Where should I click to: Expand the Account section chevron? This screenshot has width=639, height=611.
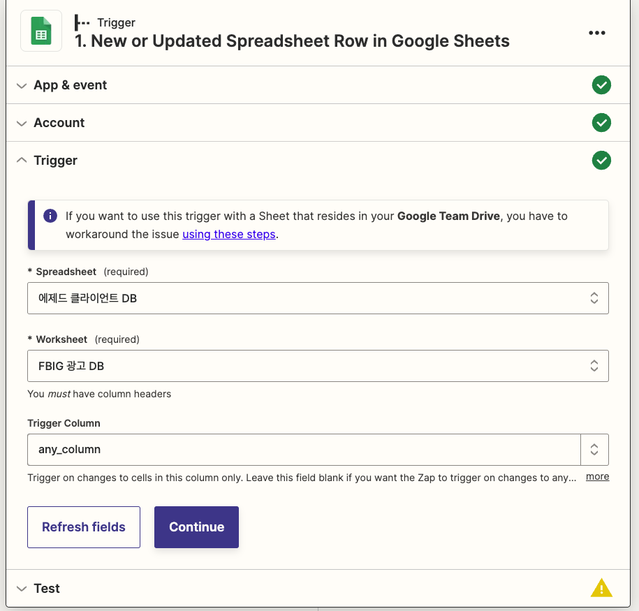22,123
